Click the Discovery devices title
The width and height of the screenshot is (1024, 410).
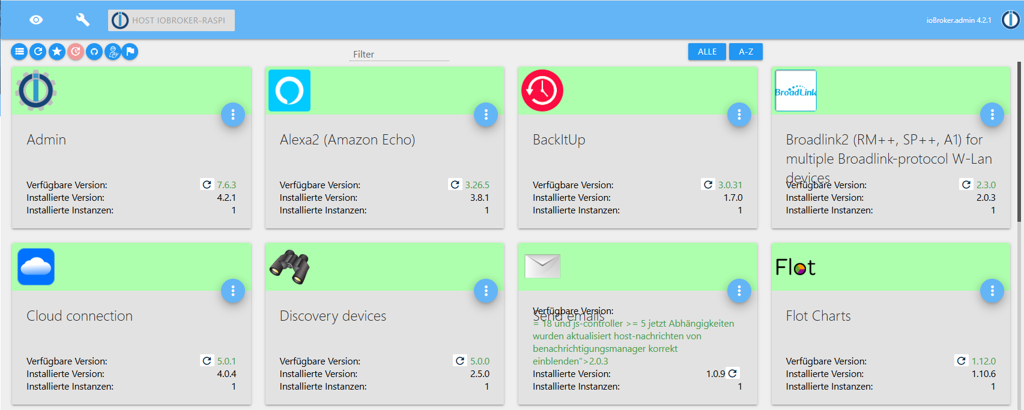[333, 316]
